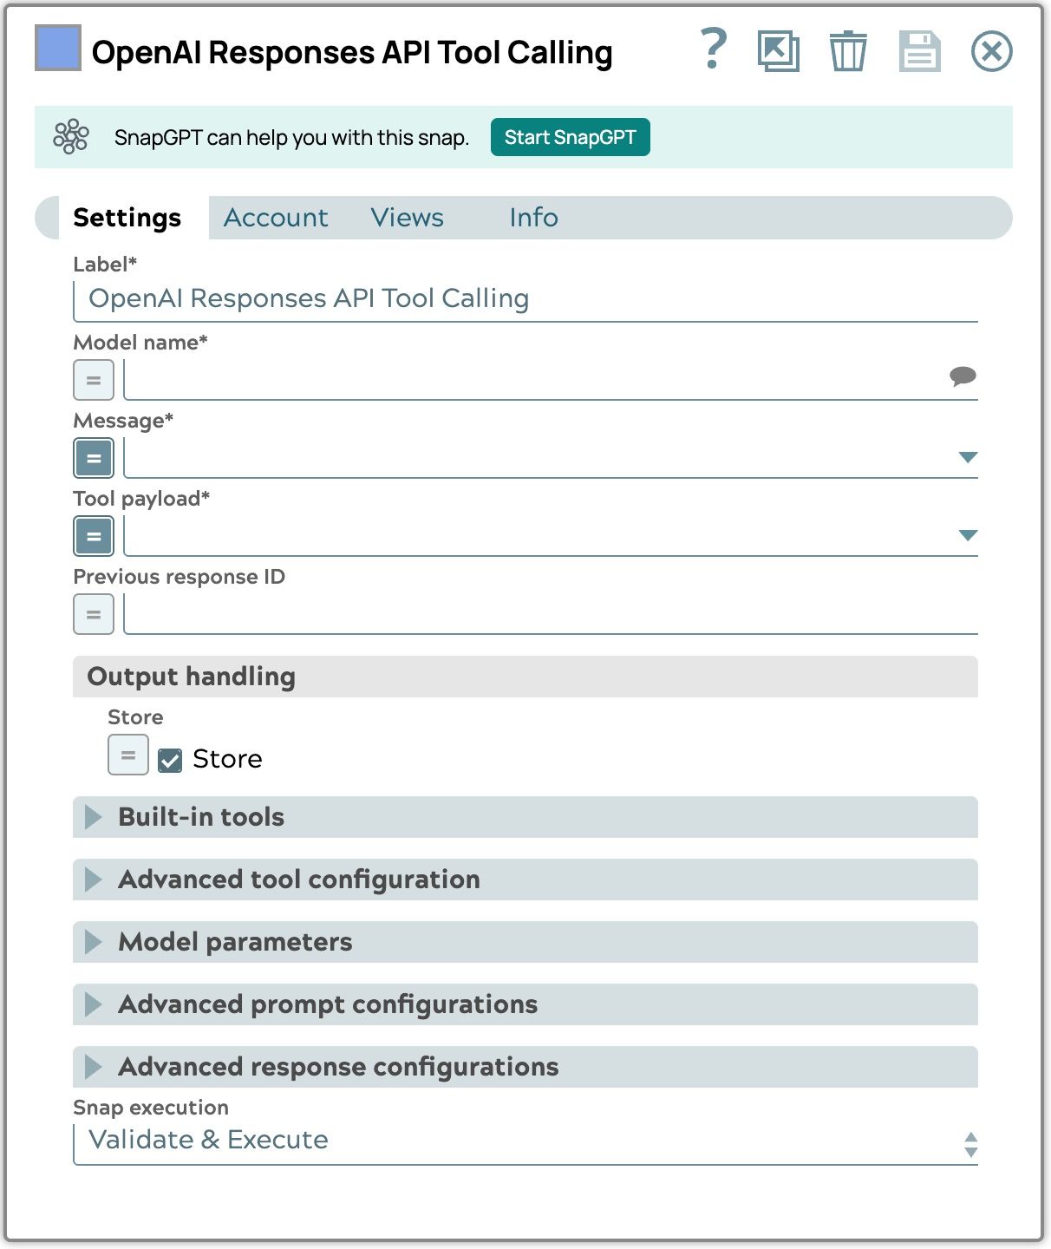The height and width of the screenshot is (1249, 1051).
Task: Toggle expression button for Tool payload
Action: pos(94,536)
